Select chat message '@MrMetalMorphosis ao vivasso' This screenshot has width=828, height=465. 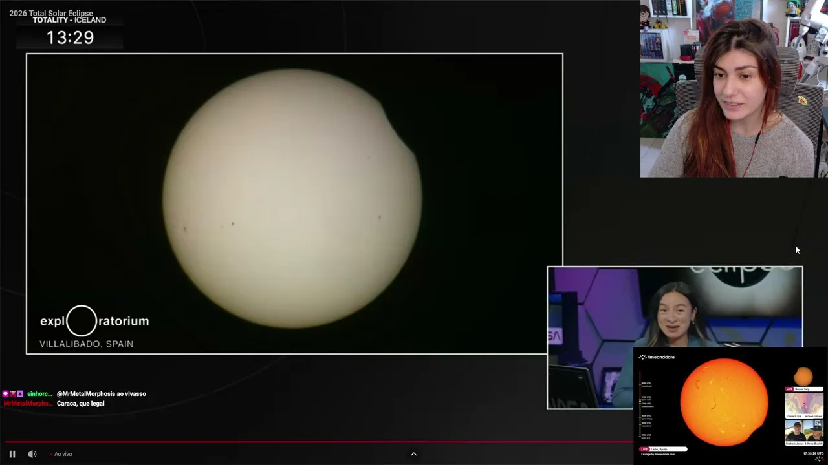(x=102, y=394)
